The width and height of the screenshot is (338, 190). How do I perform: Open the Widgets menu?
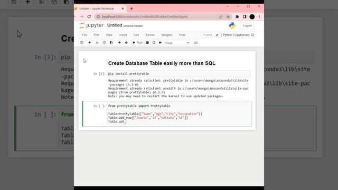click(x=167, y=35)
